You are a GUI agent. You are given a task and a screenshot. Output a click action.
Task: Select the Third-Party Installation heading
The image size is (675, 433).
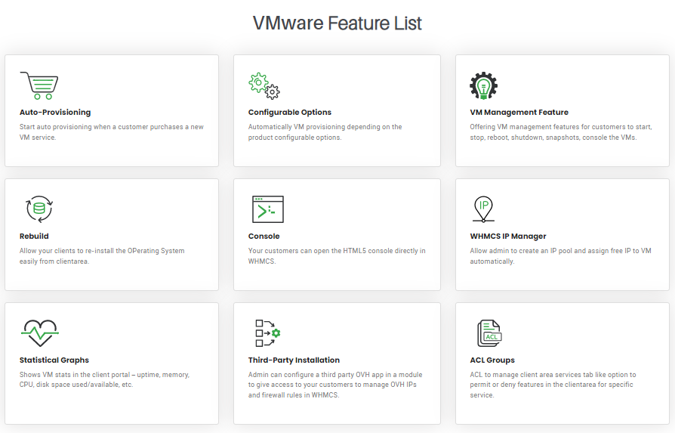(x=294, y=360)
